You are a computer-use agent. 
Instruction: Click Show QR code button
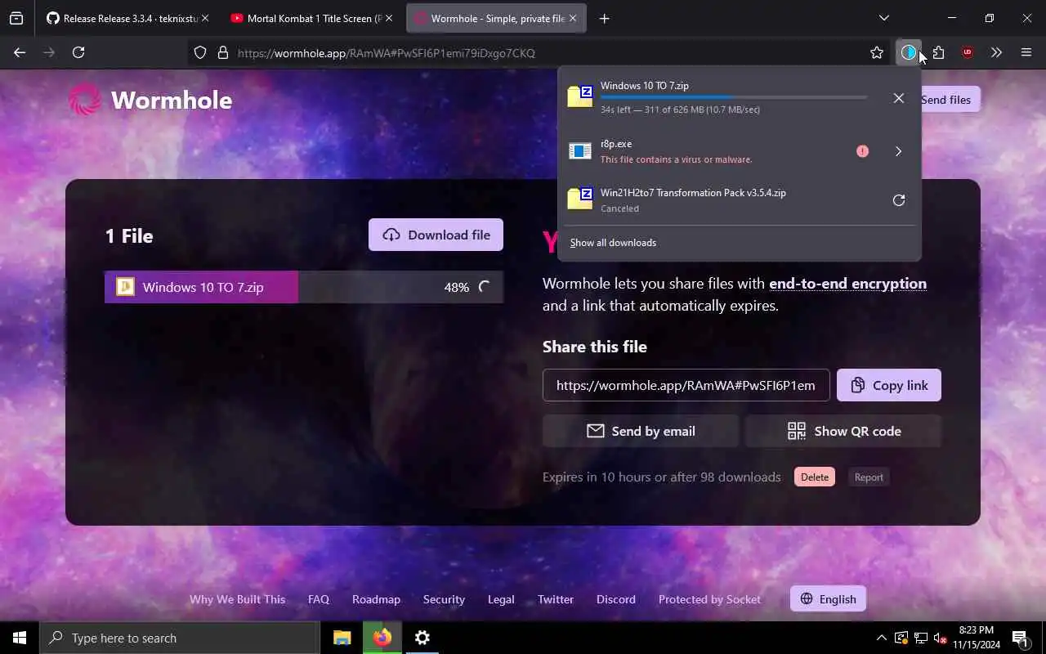click(x=843, y=431)
